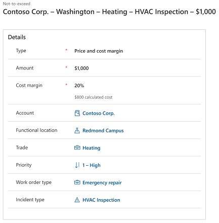Open the Redmond Campus location link
Viewport: 219px width, 223px height.
(103, 131)
